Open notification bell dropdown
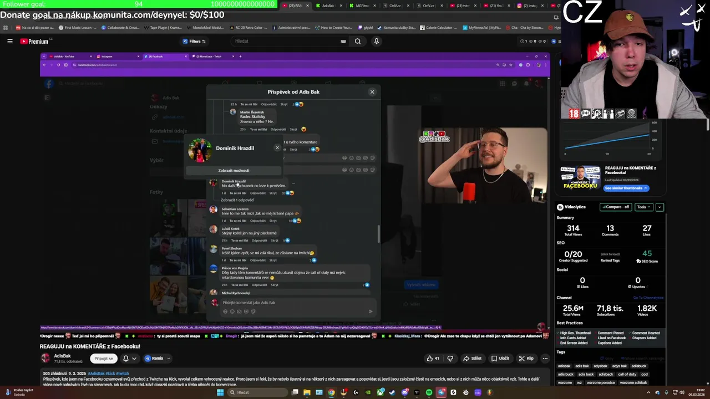Screen dimensions: 710x399 coord(130,359)
